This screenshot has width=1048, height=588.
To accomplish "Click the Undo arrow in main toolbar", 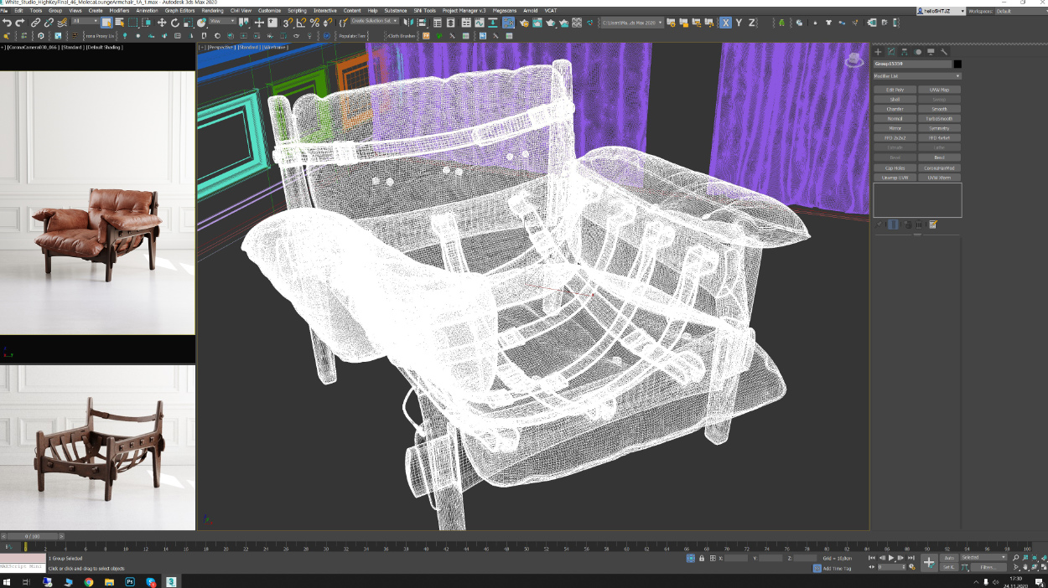I will 7,23.
